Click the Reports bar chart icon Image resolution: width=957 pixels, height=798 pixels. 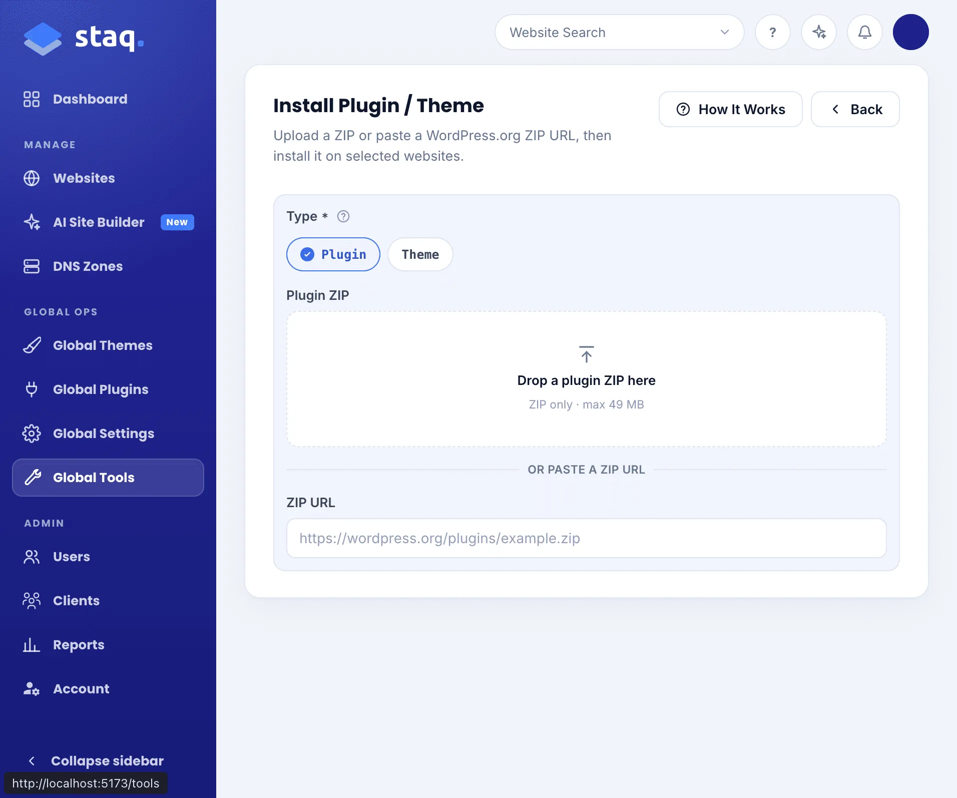(32, 645)
